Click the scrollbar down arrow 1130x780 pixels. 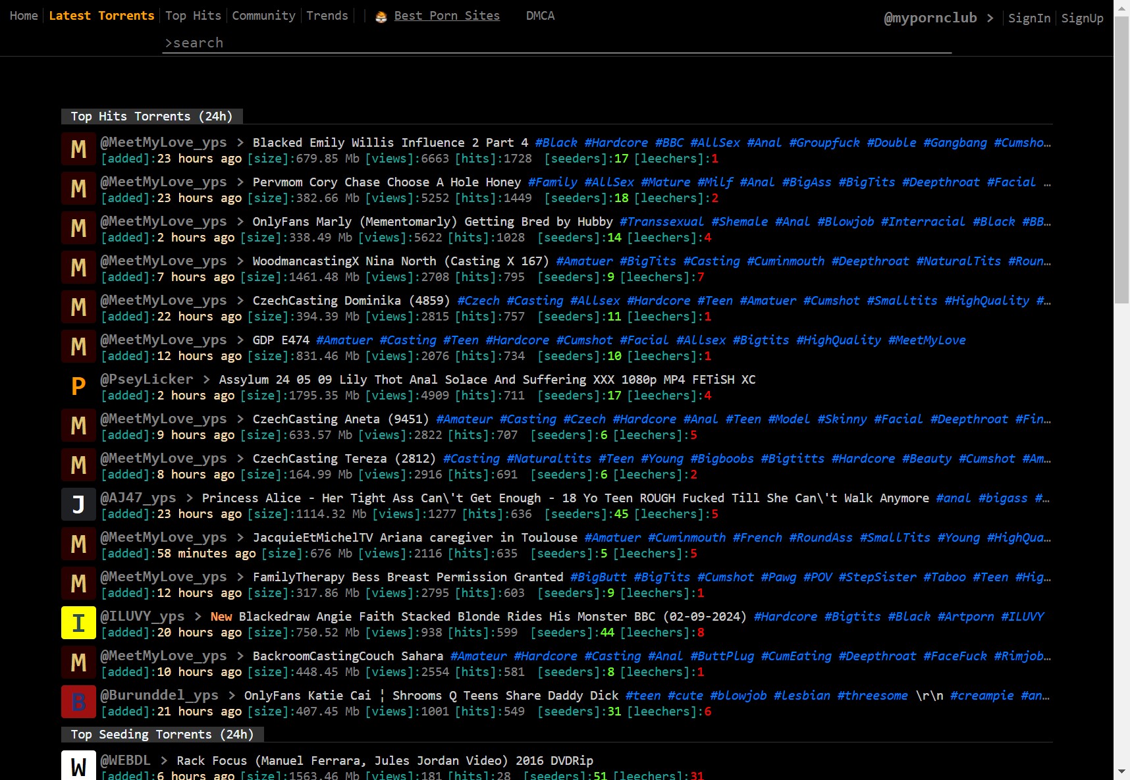[x=1121, y=771]
